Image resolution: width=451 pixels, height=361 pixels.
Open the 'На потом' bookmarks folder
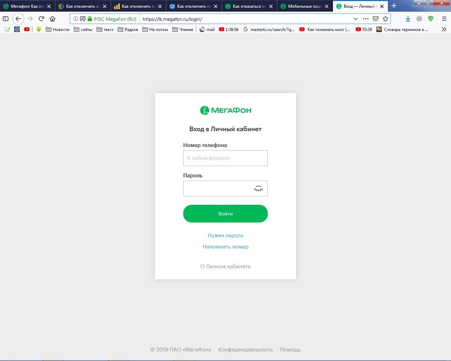click(x=155, y=30)
